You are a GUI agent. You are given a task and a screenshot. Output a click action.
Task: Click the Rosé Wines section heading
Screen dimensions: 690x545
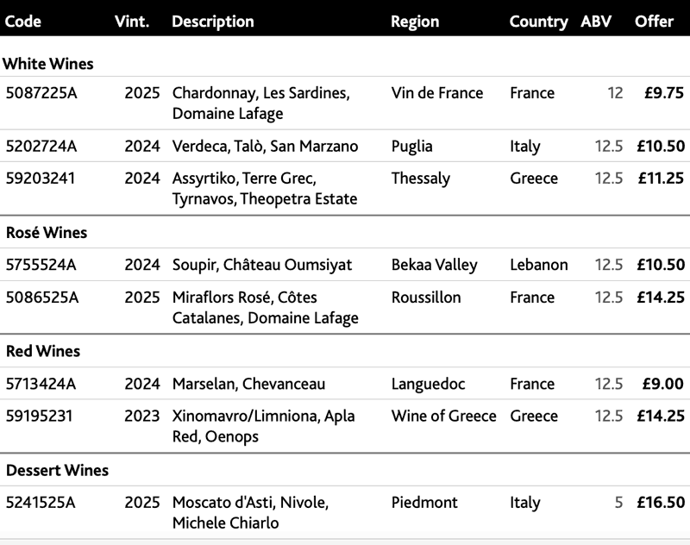point(47,232)
